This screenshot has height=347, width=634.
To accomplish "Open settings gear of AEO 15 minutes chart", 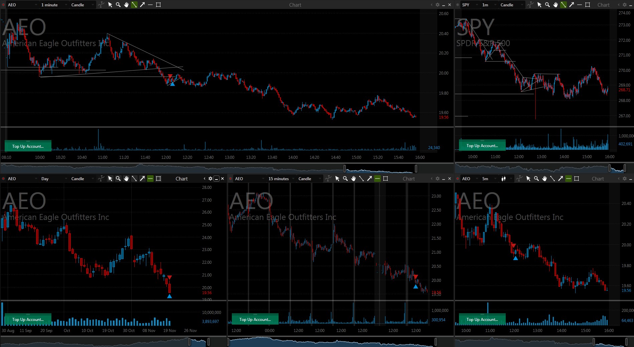I will pyautogui.click(x=437, y=179).
